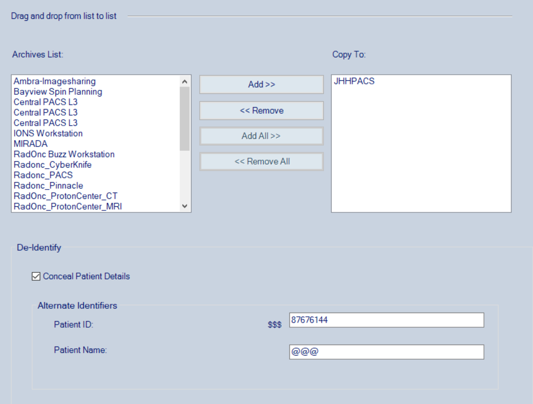The width and height of the screenshot is (533, 404).
Task: Click the Archives List scrollbar thumb
Action: click(185, 118)
